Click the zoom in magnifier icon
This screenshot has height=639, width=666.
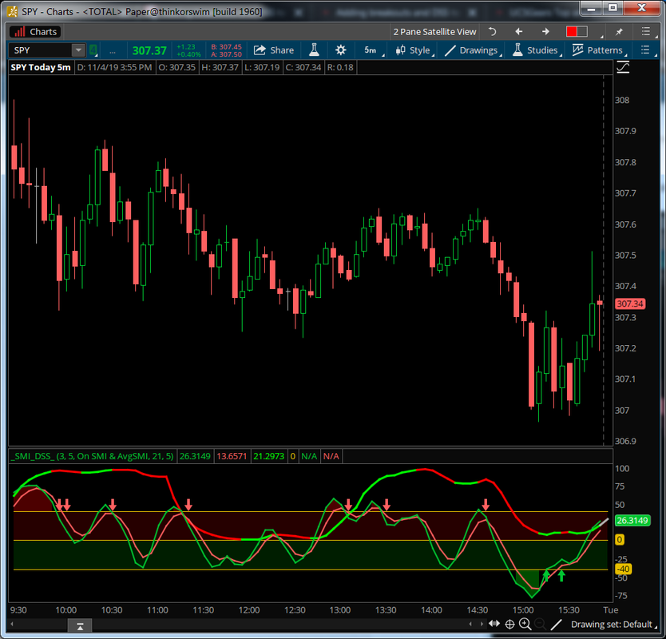pos(525,624)
